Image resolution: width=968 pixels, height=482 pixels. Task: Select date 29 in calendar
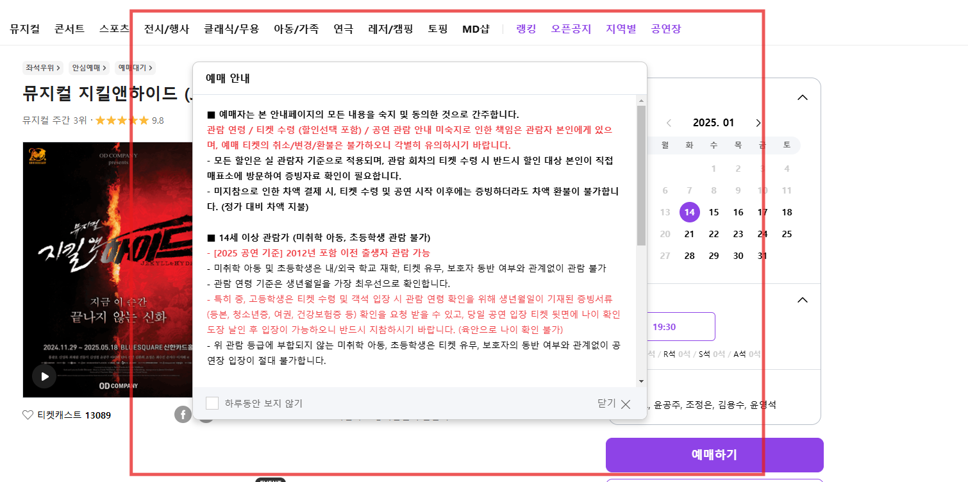(x=714, y=256)
